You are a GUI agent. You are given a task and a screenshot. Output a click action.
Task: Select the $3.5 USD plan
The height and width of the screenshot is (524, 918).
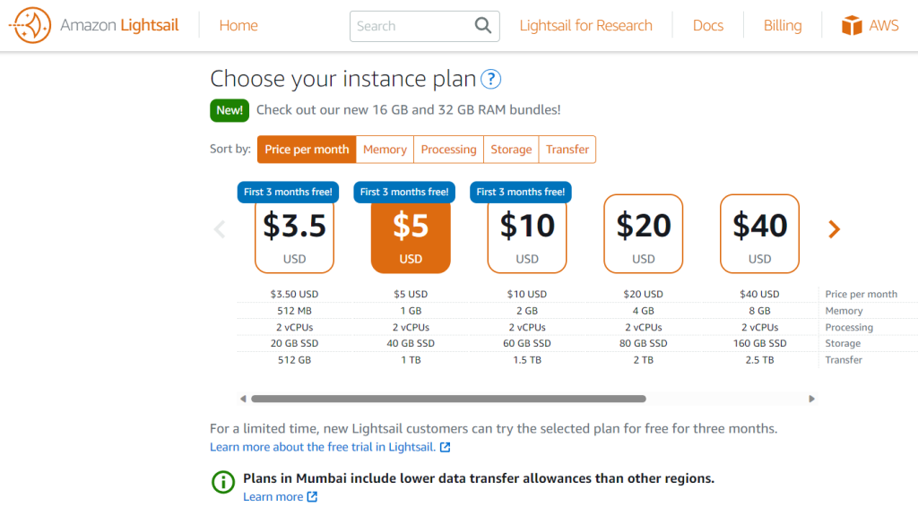click(294, 234)
